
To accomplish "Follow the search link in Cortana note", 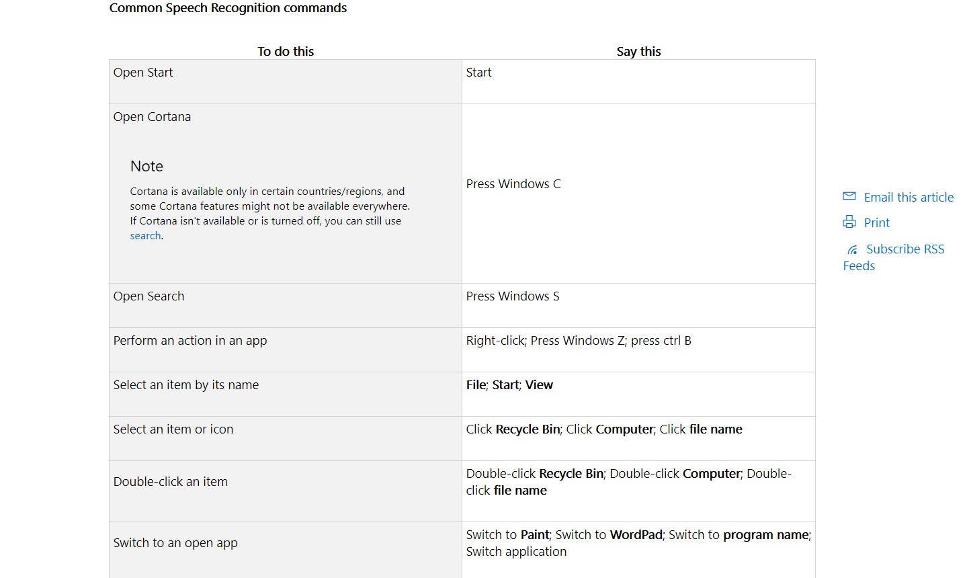I will click(145, 236).
